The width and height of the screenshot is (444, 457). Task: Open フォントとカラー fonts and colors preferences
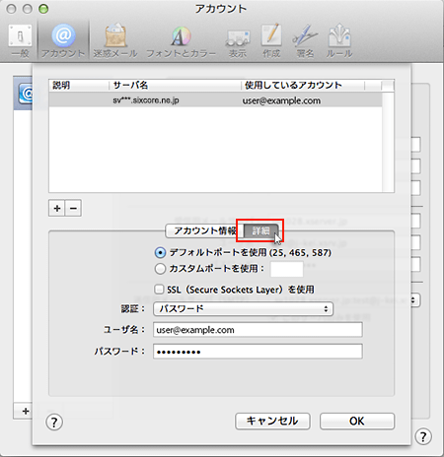[x=181, y=40]
